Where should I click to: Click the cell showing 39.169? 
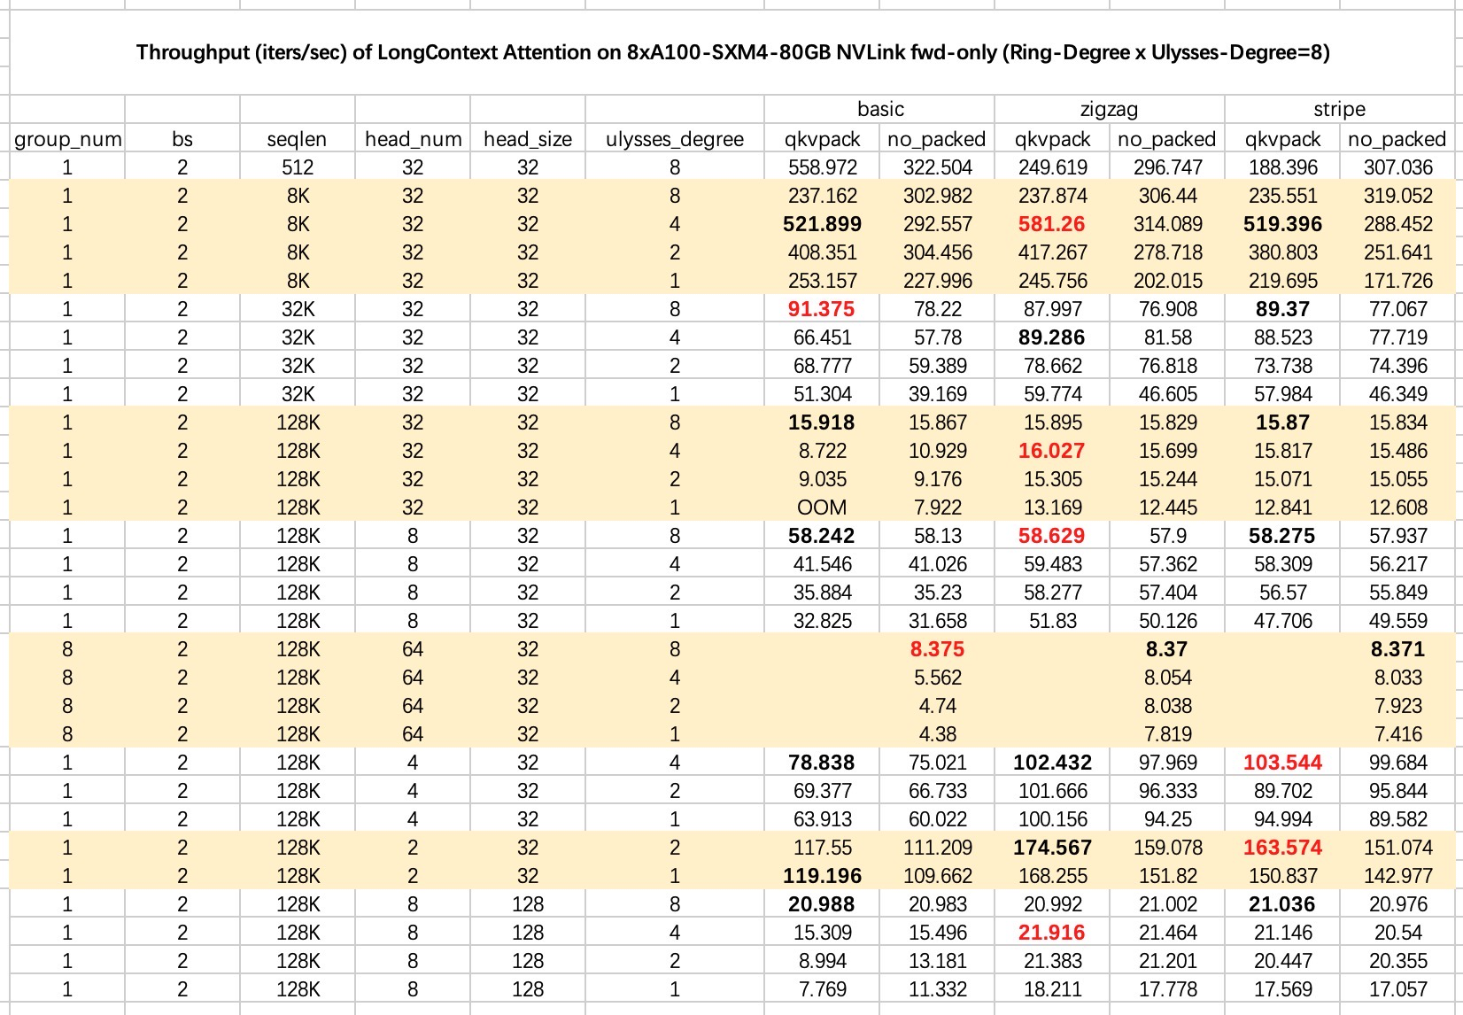(937, 394)
